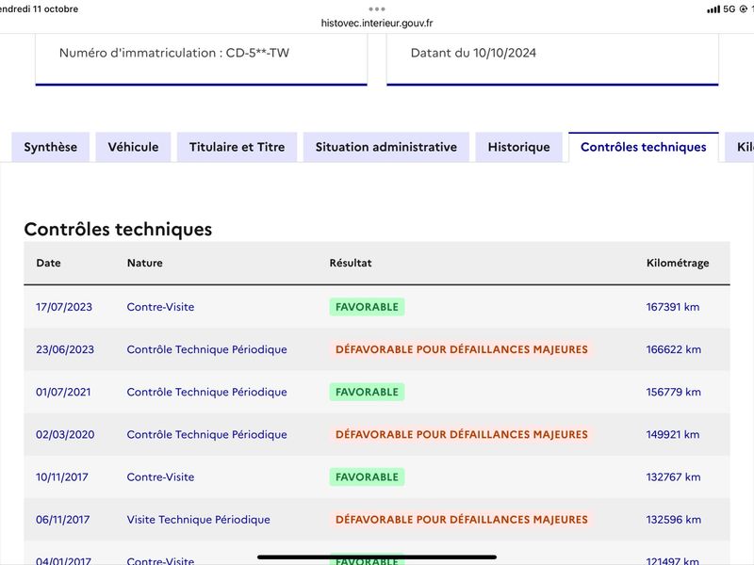This screenshot has width=754, height=565.
Task: Click the Résultat column header
Action: tap(351, 263)
